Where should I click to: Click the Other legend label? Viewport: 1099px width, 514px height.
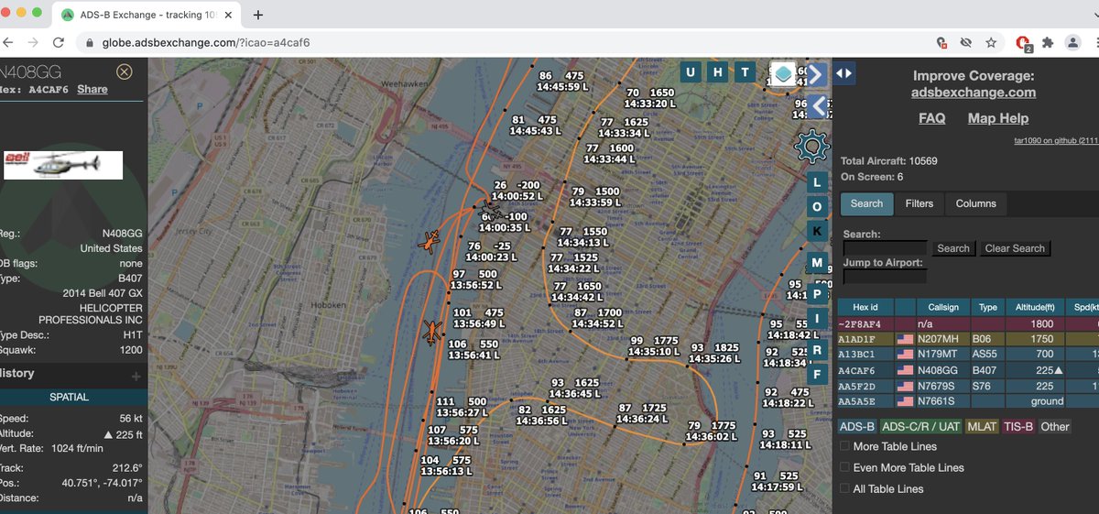[x=1055, y=426]
